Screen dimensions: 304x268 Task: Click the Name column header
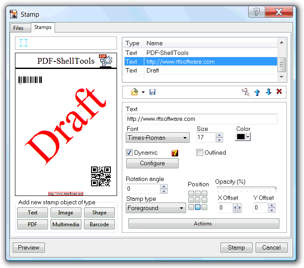210,43
